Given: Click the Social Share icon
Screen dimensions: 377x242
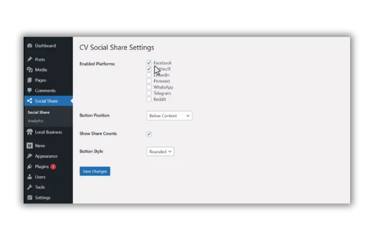Looking at the screenshot, I should (x=29, y=101).
